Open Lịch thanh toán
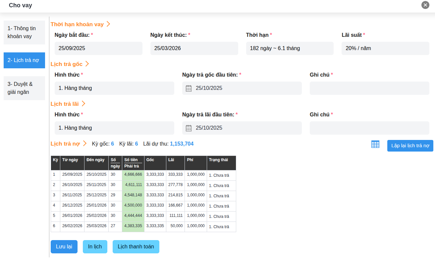The height and width of the screenshot is (258, 435). [136, 247]
